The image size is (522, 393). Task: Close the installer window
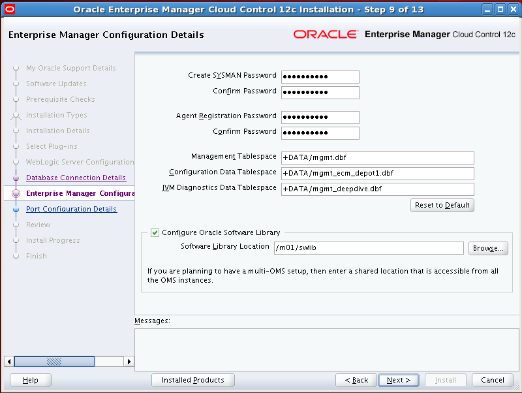pyautogui.click(x=514, y=9)
